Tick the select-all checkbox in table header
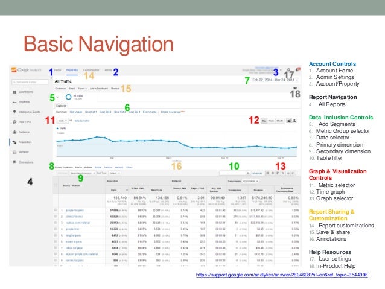Screen dimensions: 385x289 click(x=56, y=185)
